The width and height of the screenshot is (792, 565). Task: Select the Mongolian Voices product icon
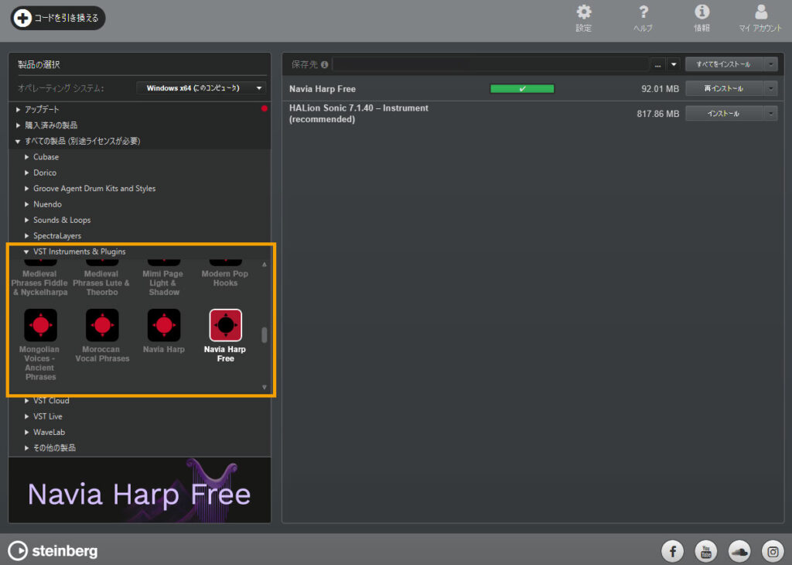click(40, 325)
